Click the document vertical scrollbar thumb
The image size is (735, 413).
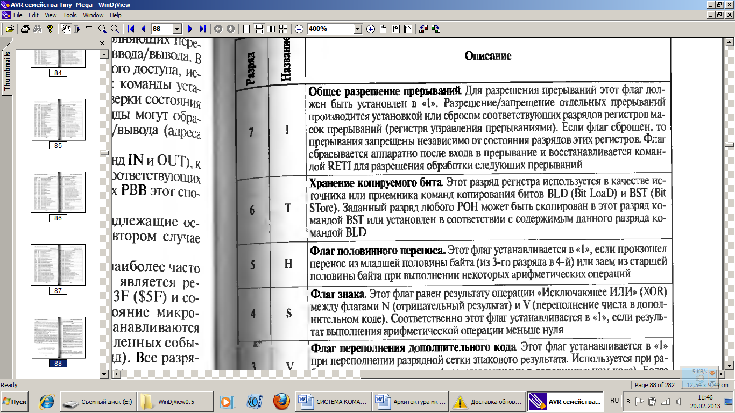(730, 144)
